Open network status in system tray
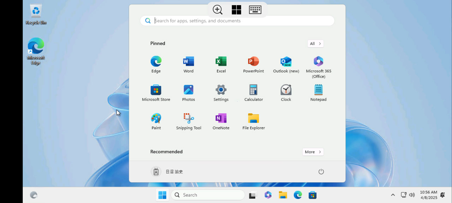 click(404, 195)
